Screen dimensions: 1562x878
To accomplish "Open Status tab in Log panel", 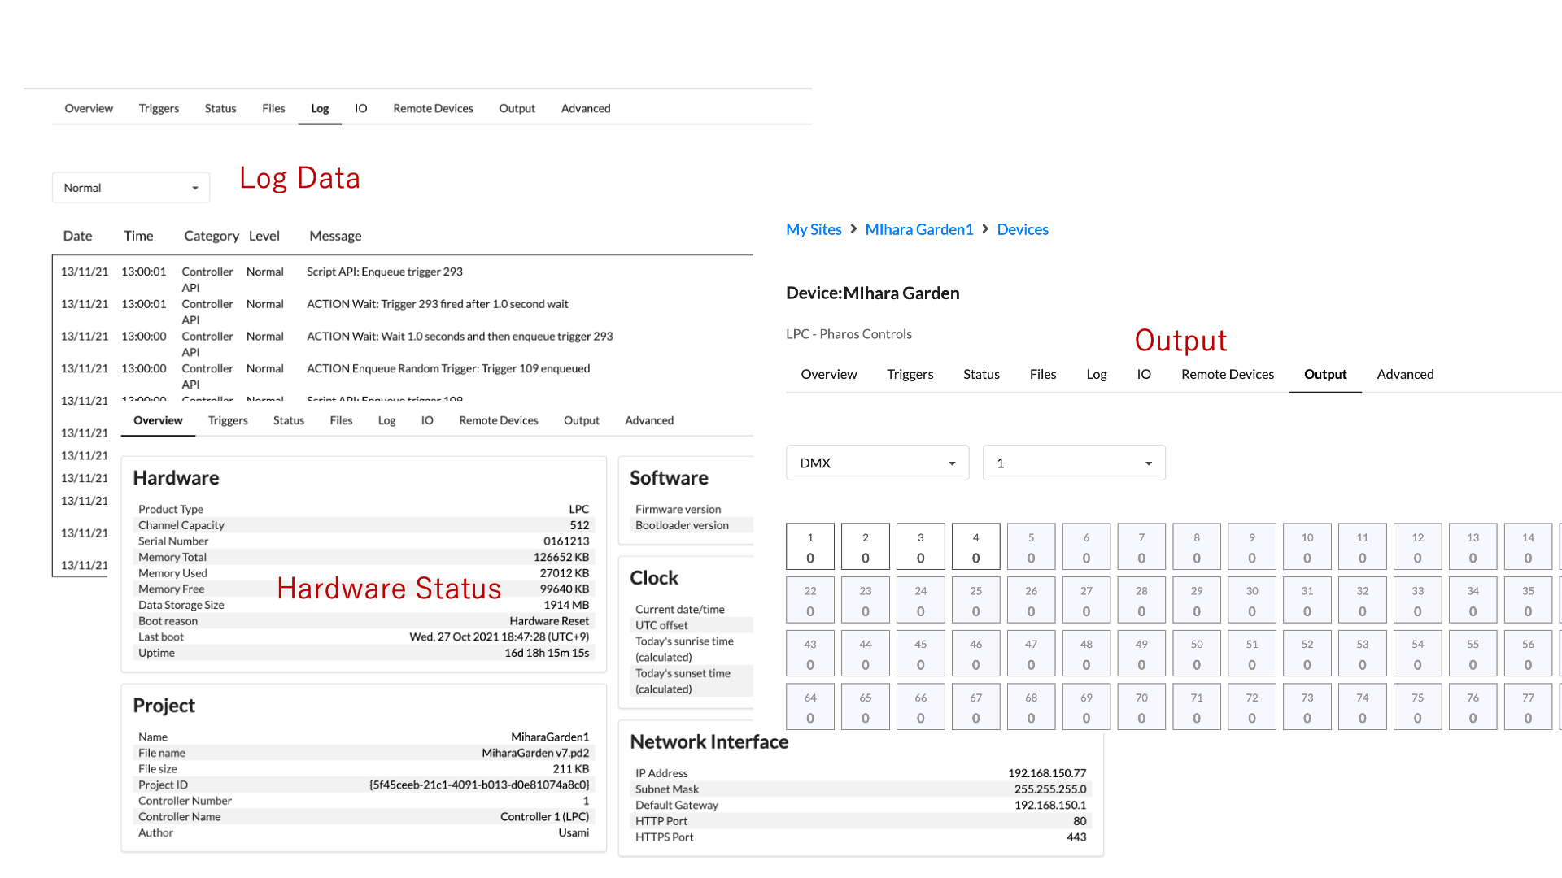I will 220,108.
